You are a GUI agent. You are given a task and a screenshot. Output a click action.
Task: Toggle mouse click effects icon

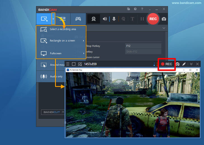pyautogui.click(x=123, y=19)
